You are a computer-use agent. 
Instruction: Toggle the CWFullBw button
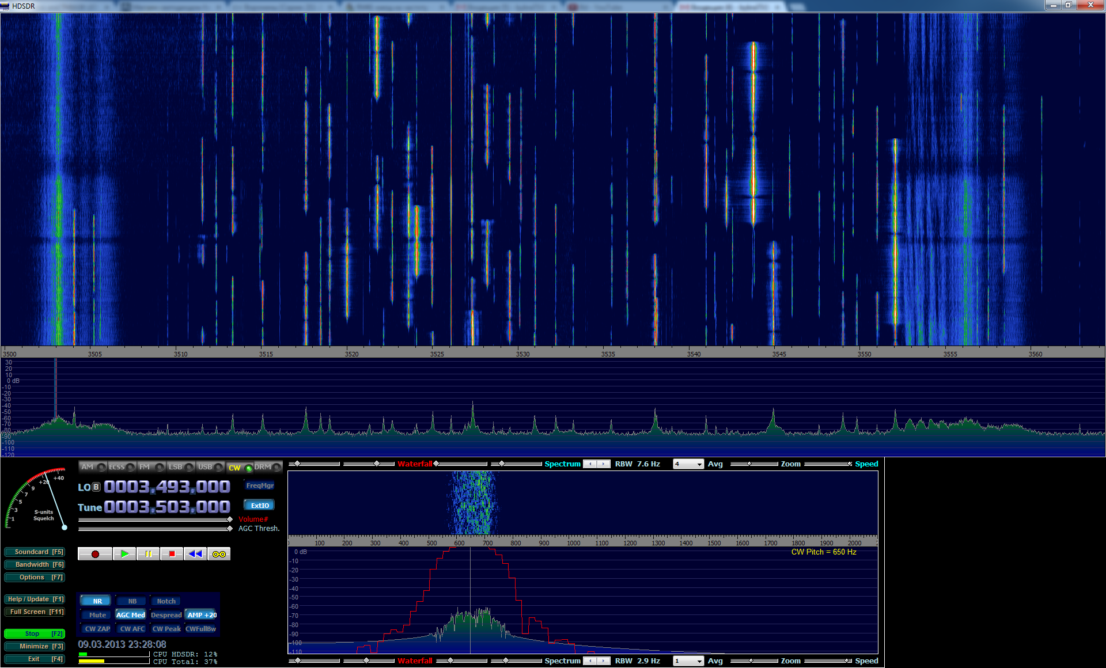(201, 629)
